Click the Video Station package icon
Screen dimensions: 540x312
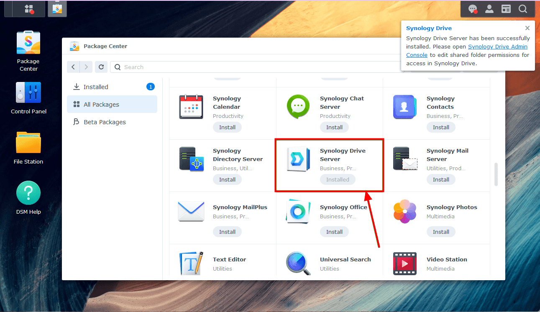pyautogui.click(x=405, y=263)
